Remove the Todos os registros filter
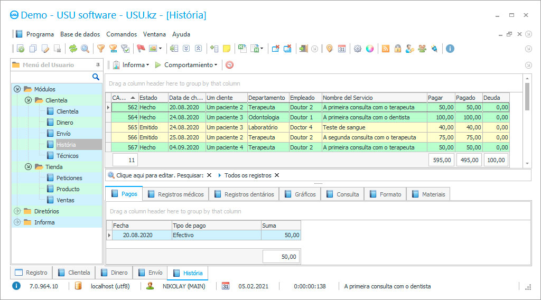This screenshot has width=541, height=300. (x=277, y=175)
